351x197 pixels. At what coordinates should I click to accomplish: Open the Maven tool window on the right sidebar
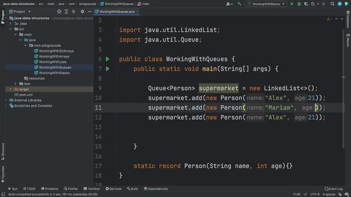coord(348,40)
